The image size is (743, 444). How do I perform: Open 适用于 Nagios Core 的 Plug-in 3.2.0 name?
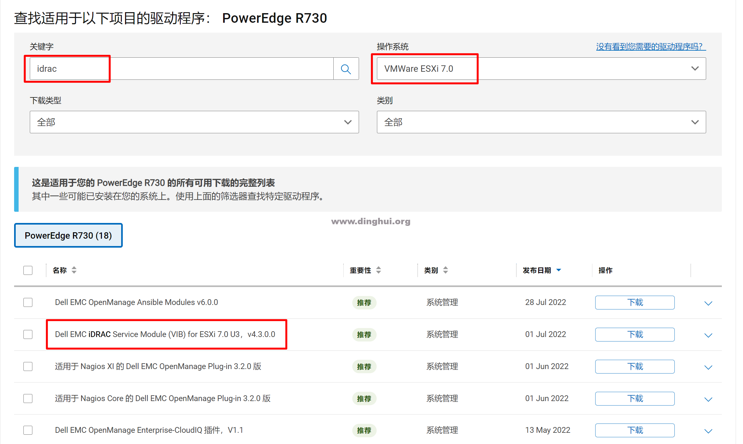pos(163,399)
